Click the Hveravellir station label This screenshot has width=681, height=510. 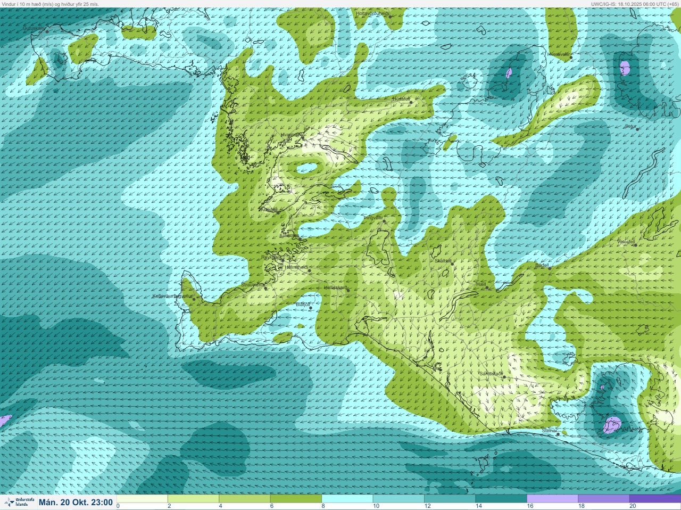pyautogui.click(x=559, y=54)
